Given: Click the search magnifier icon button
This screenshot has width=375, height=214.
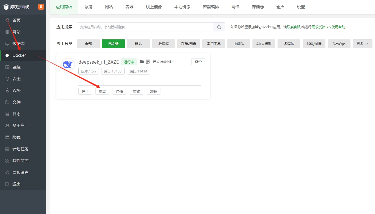Looking at the screenshot, I should click(x=219, y=27).
